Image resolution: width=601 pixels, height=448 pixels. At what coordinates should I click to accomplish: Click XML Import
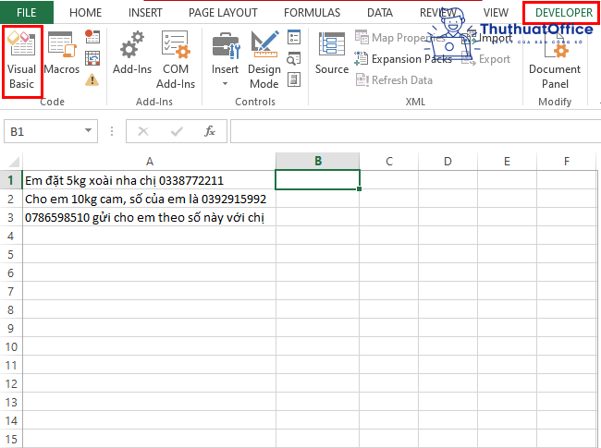[487, 38]
